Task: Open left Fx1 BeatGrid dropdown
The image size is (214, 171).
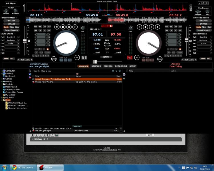Action: click(x=19, y=37)
